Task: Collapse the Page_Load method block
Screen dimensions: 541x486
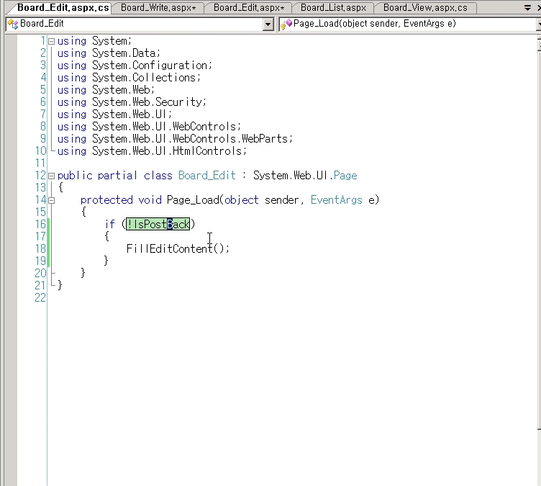Action: (51, 200)
